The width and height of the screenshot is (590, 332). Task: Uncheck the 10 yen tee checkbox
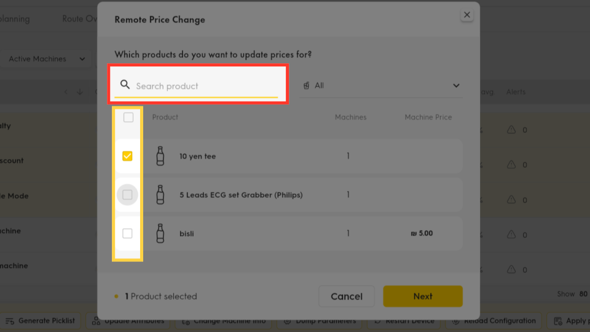[127, 156]
